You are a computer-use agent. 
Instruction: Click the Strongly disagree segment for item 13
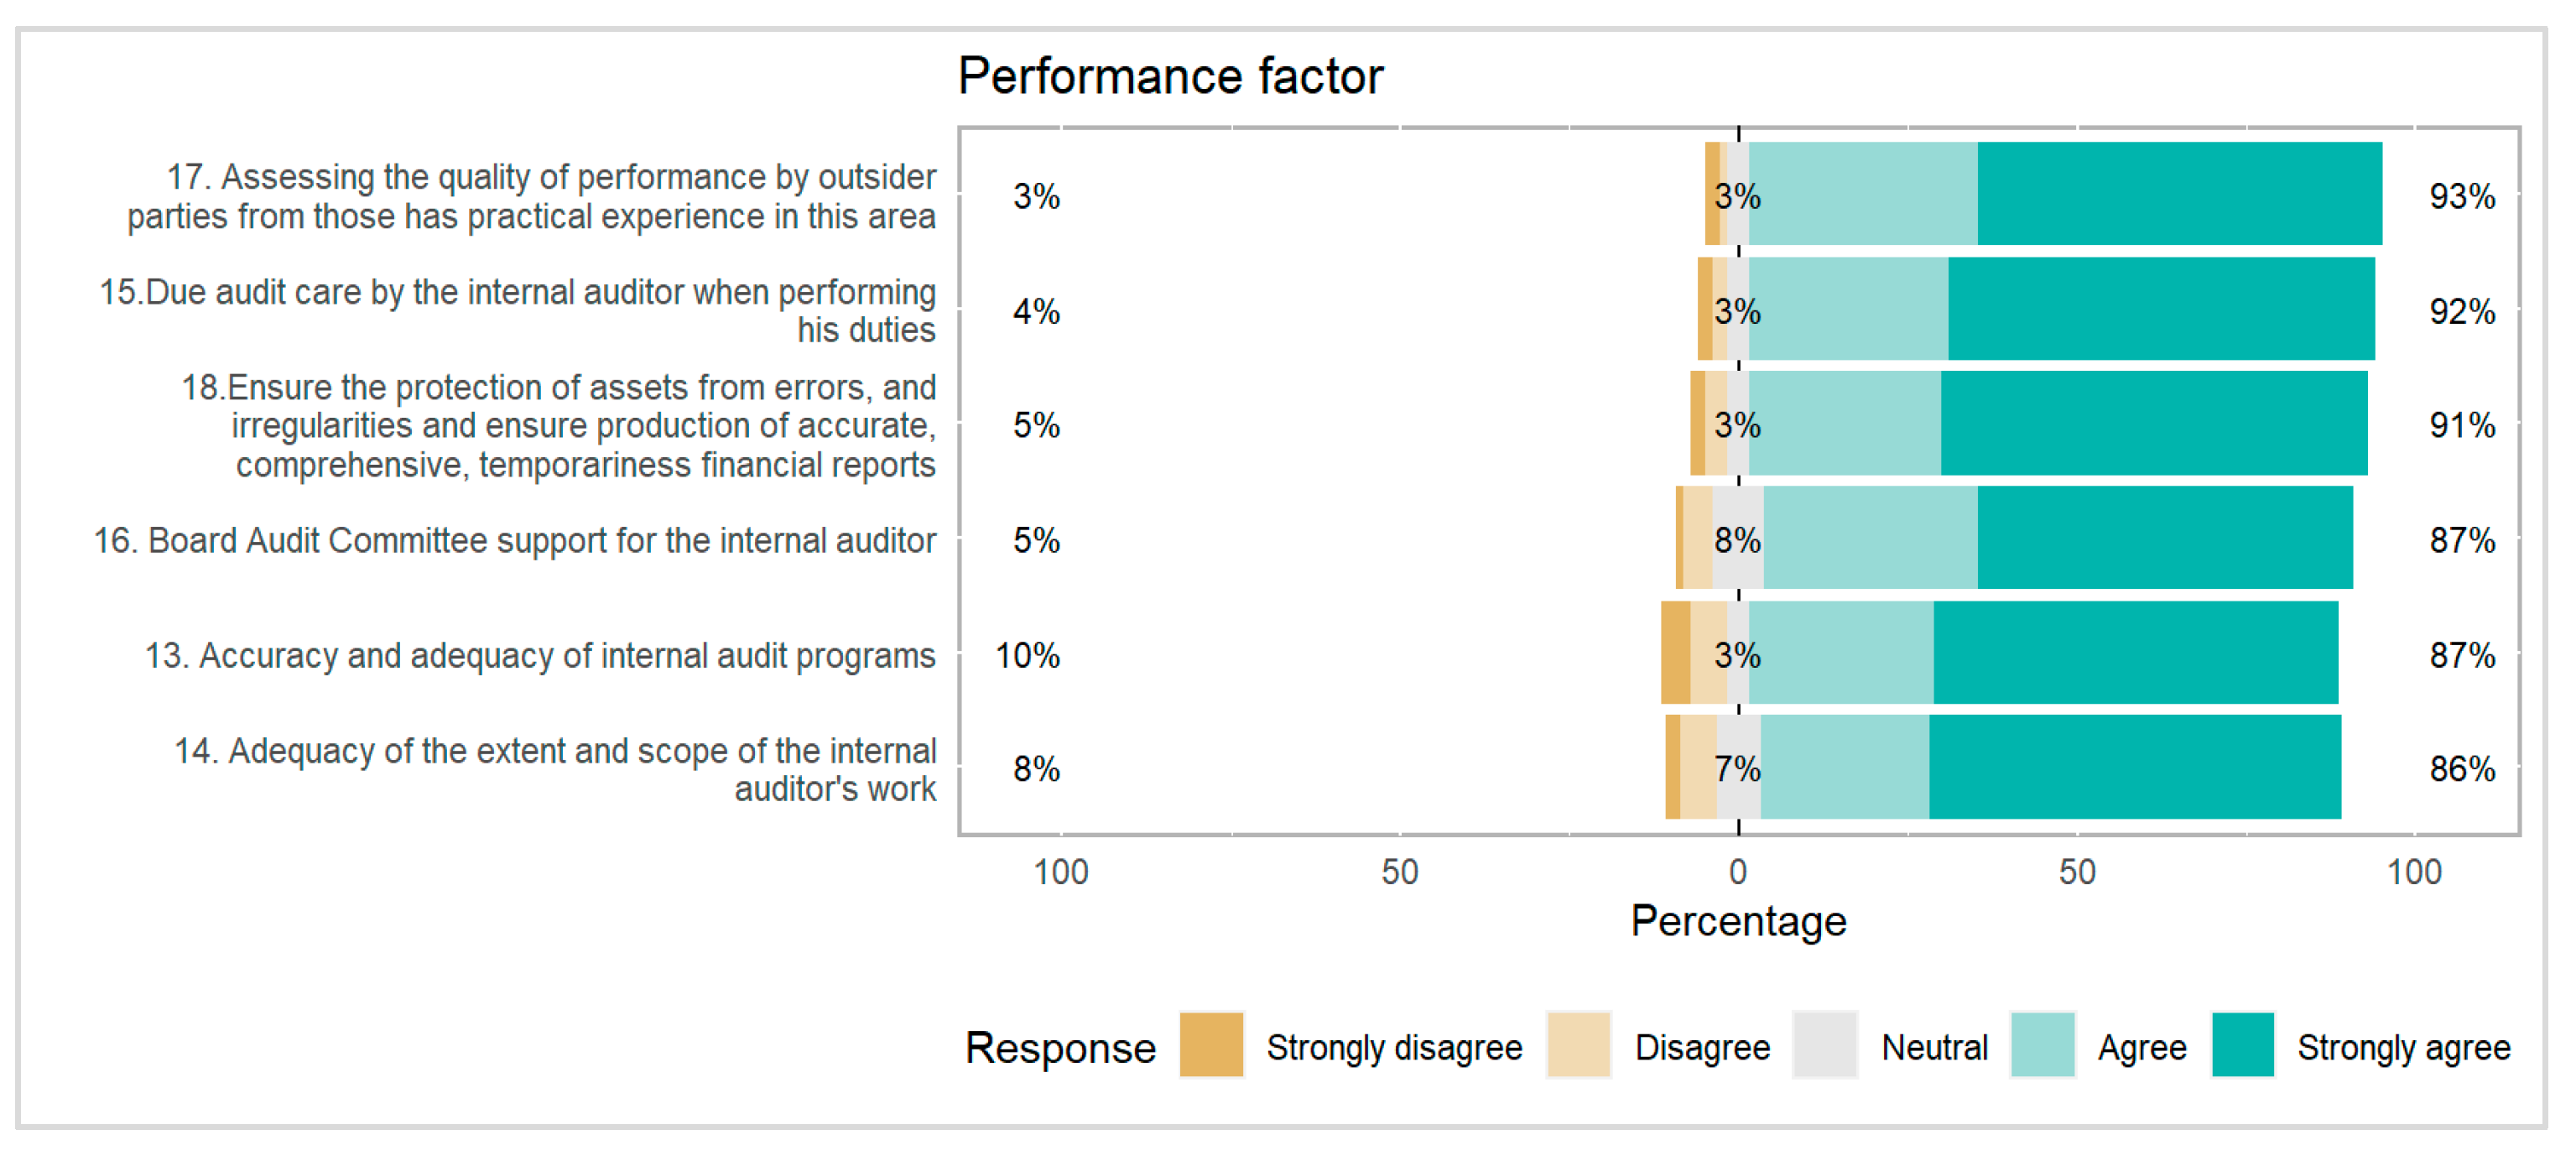[1675, 653]
